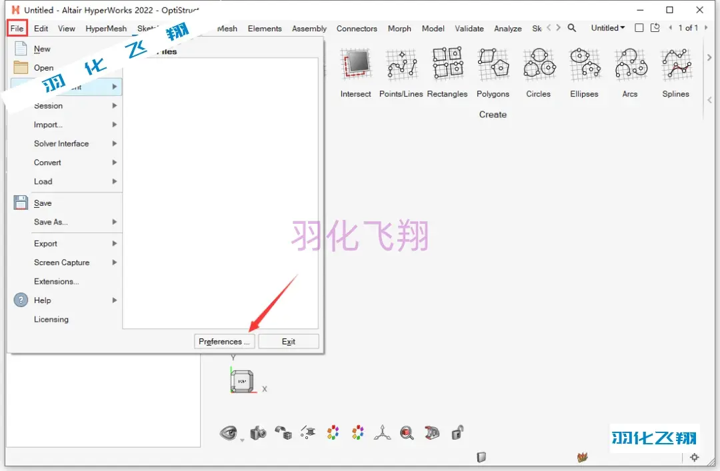
Task: Expand the Solver Interface submenu arrow
Action: pyautogui.click(x=115, y=143)
